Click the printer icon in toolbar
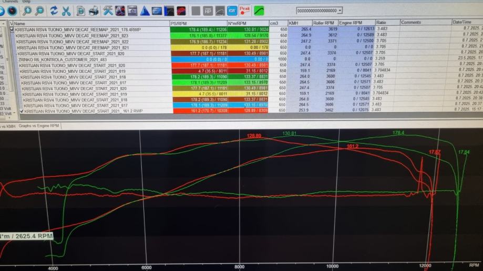 tap(93, 10)
